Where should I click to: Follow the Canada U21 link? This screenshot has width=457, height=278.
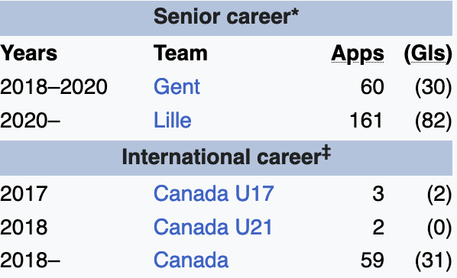[x=213, y=227]
